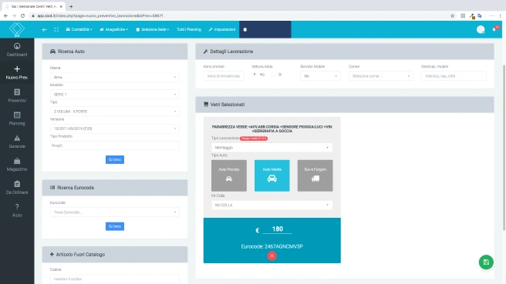Open the browser three-dot menu
The image size is (506, 284).
(x=501, y=15)
